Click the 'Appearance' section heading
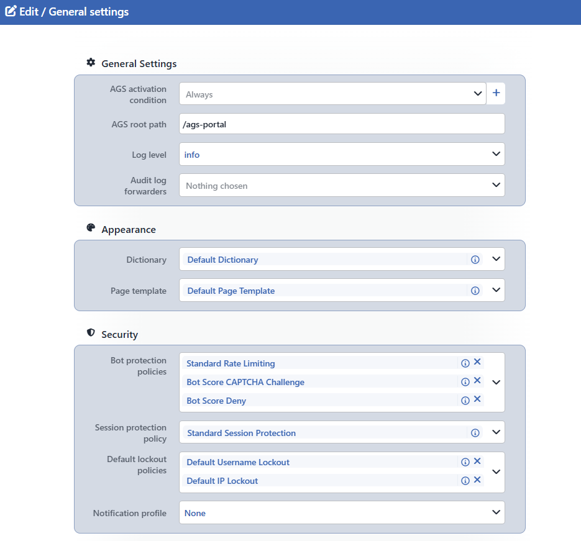This screenshot has width=581, height=541. 129,230
